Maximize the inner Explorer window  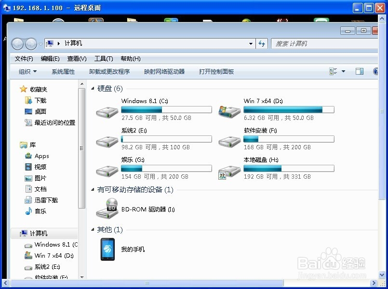[363, 31]
